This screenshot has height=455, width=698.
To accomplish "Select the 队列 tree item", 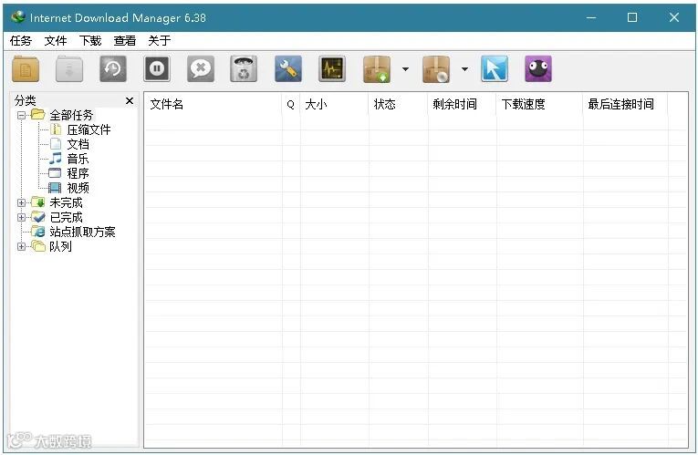I will (60, 246).
